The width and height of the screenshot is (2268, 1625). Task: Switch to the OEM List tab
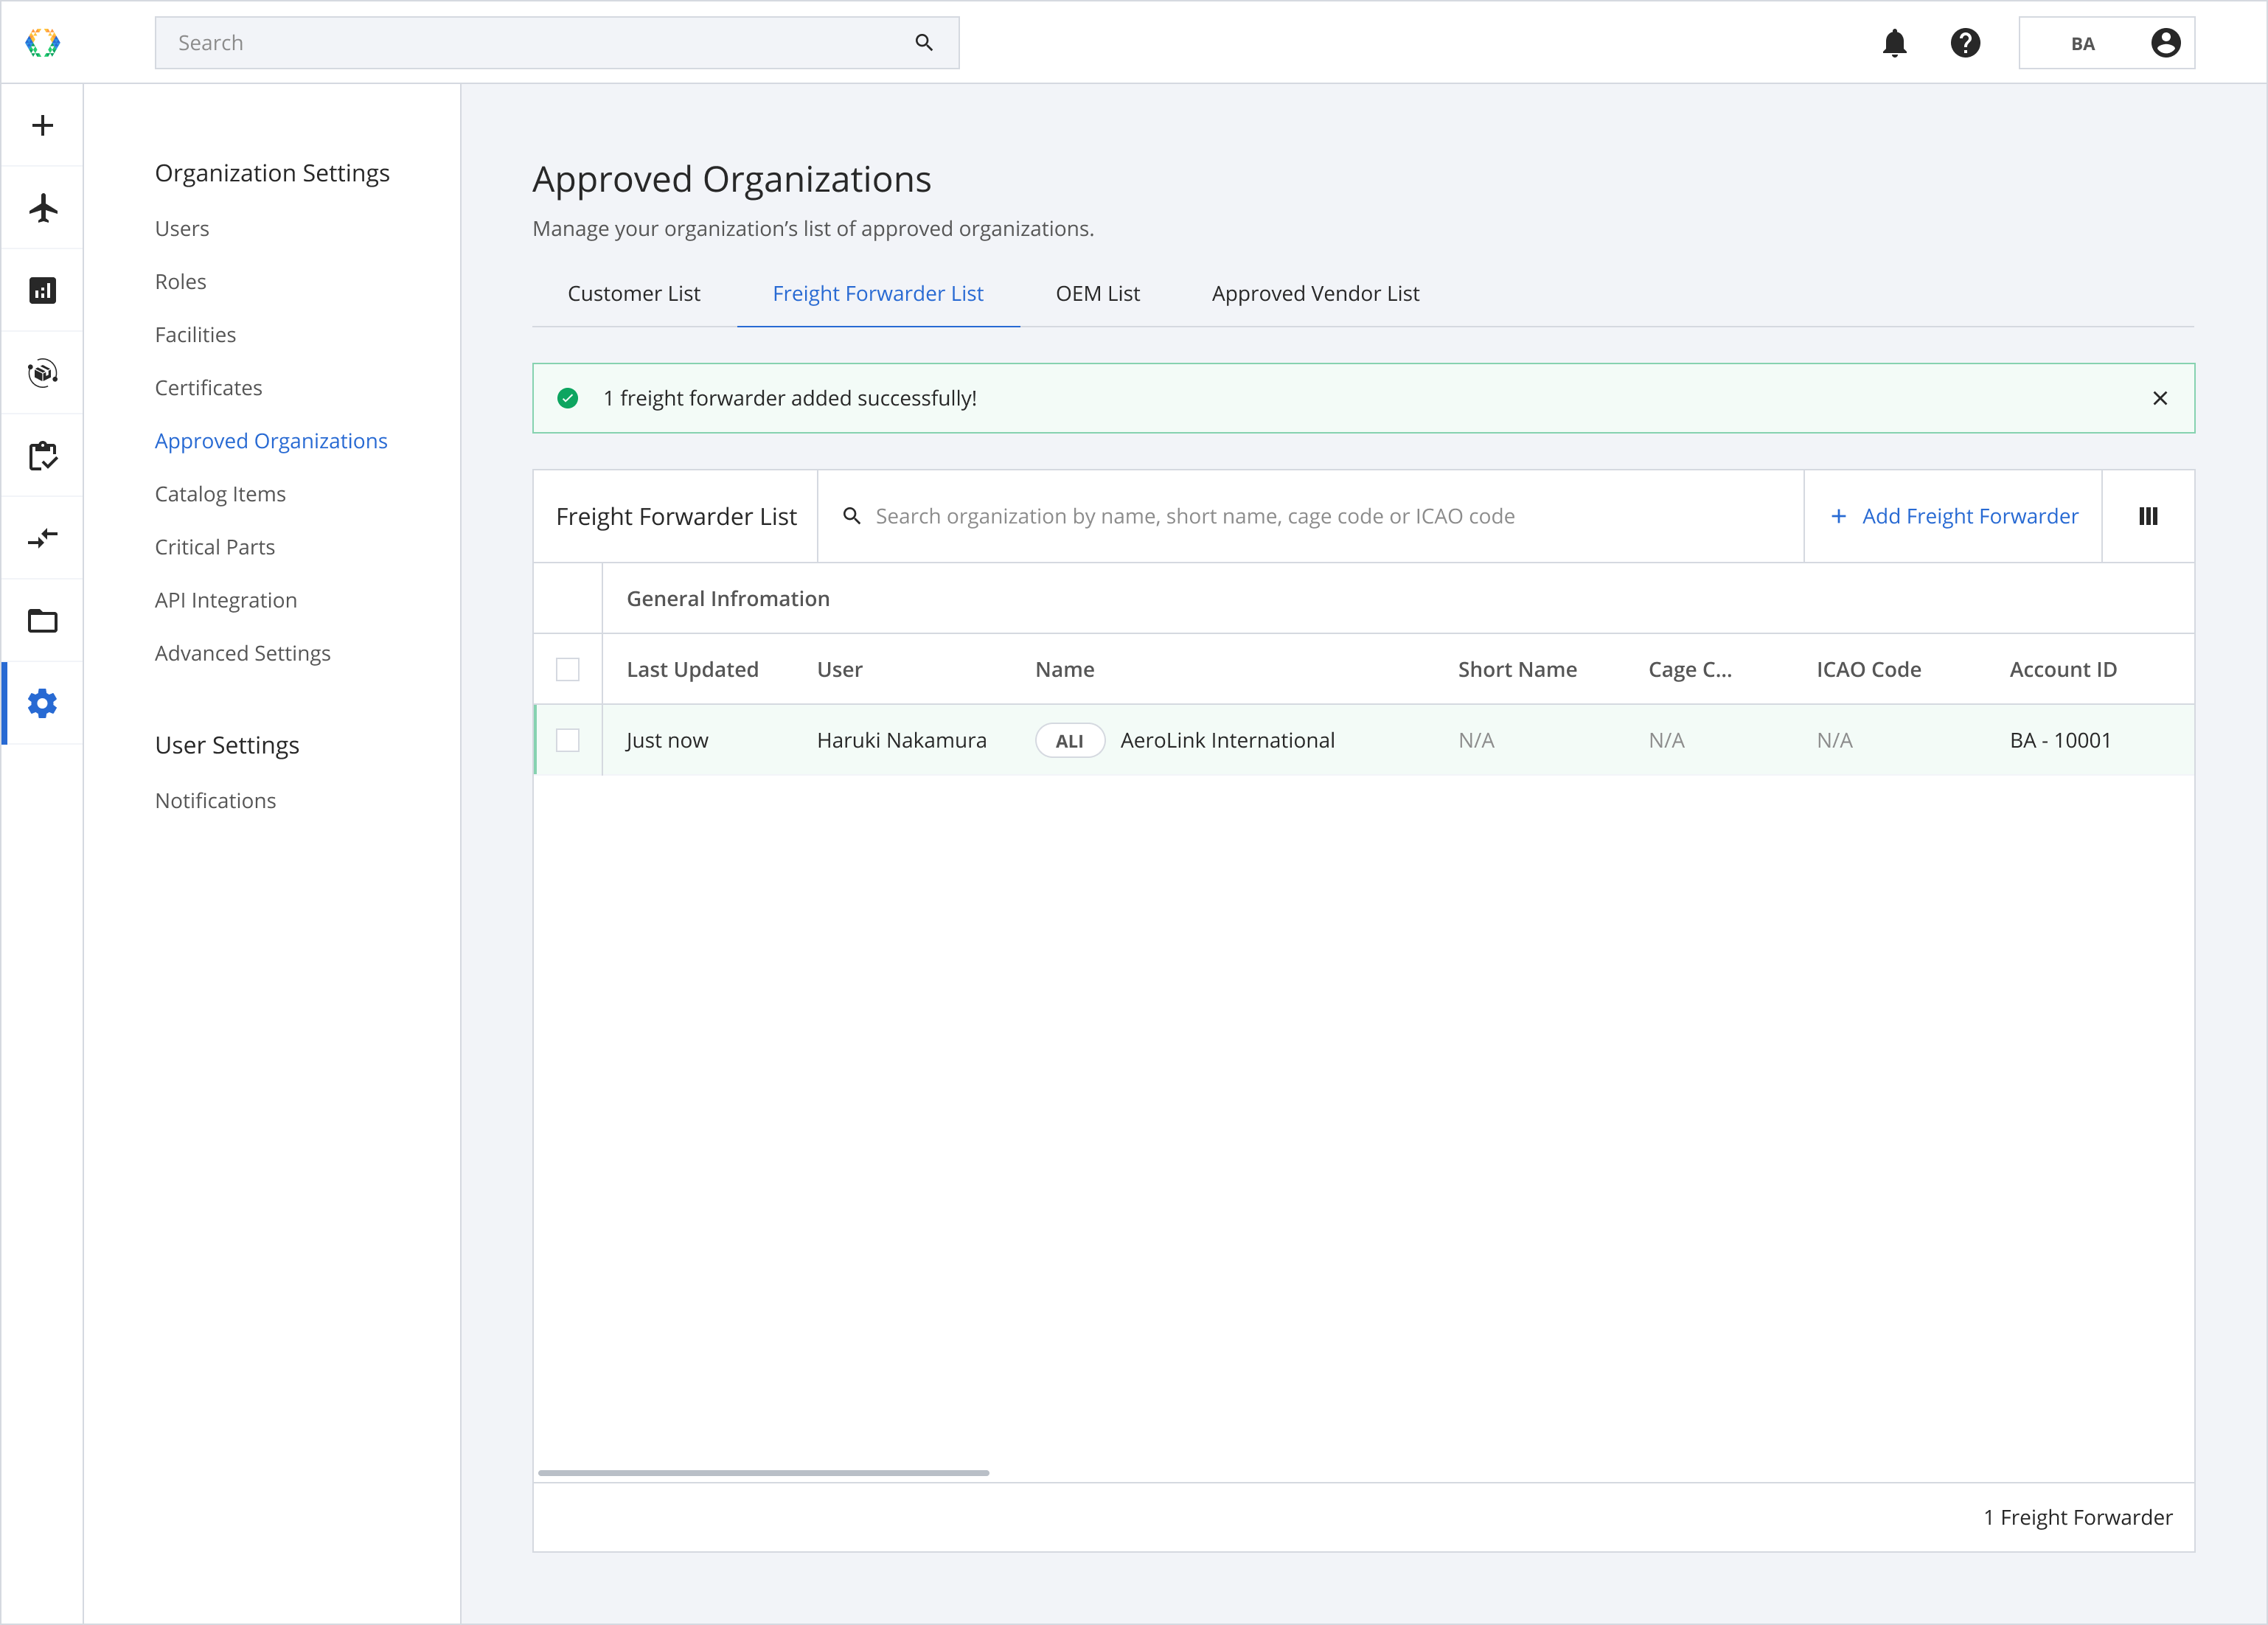click(1097, 293)
